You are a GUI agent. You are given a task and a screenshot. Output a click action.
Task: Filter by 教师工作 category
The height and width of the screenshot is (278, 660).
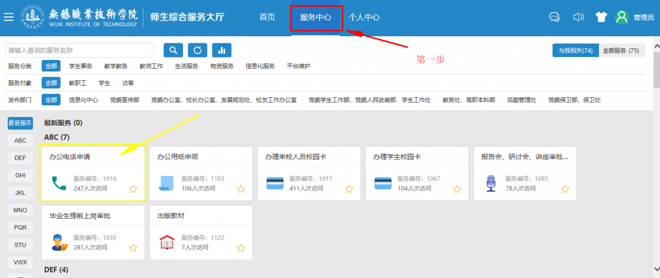click(x=151, y=66)
